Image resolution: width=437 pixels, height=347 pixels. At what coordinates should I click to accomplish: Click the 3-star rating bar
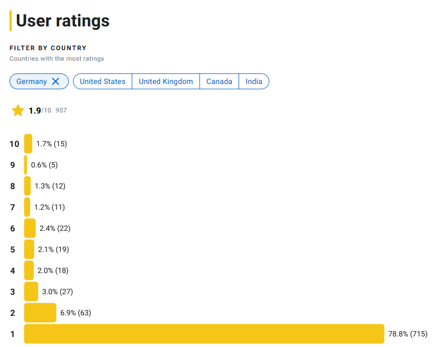click(x=31, y=292)
